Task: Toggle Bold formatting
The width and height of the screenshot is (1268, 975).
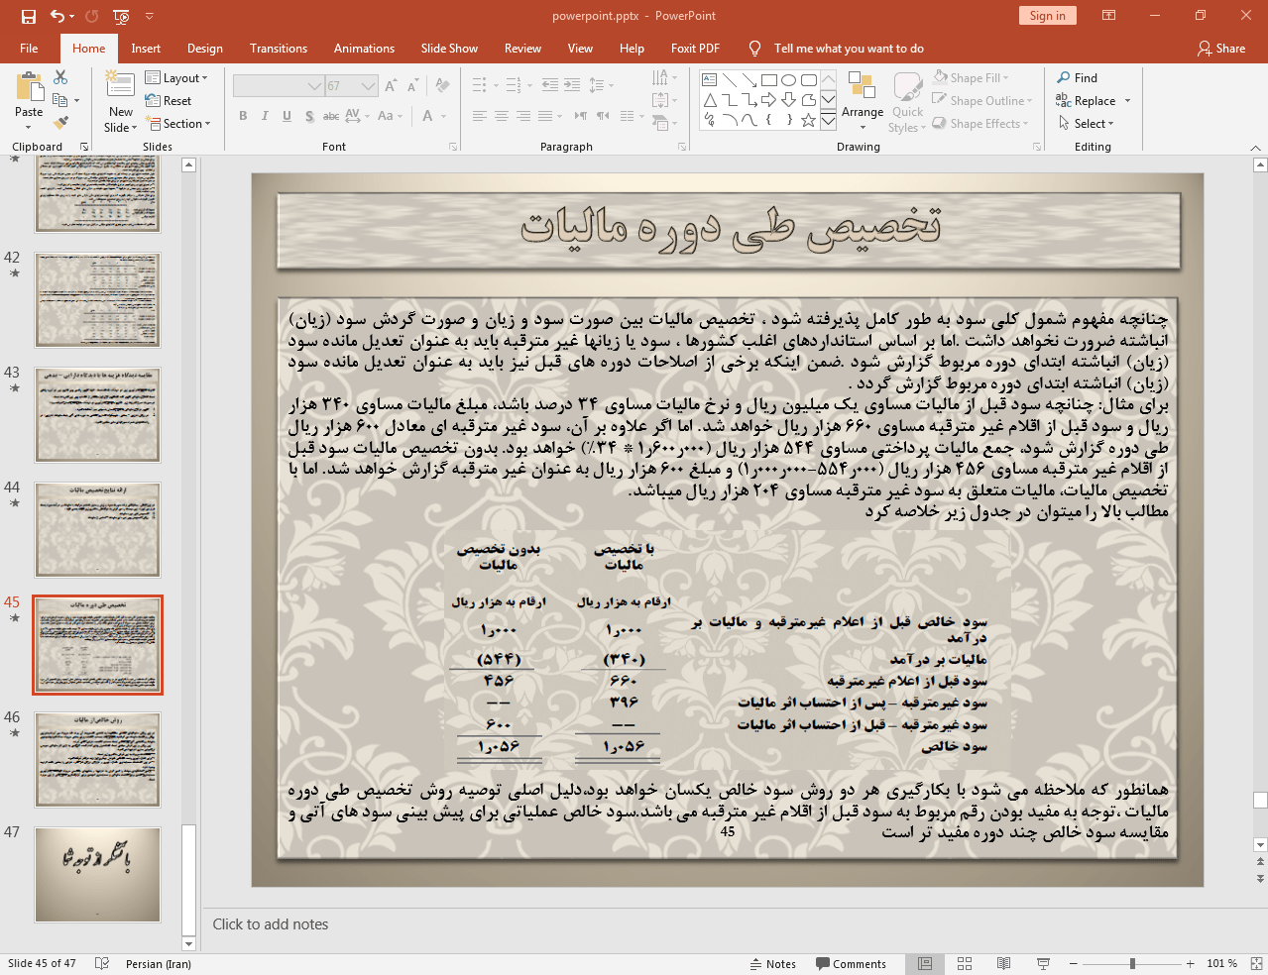Action: click(x=243, y=116)
